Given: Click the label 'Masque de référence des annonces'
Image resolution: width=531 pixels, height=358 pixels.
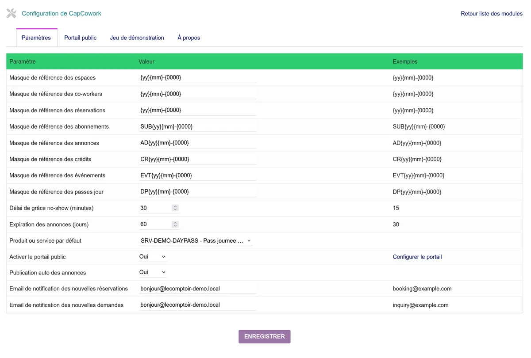Looking at the screenshot, I should 54,143.
